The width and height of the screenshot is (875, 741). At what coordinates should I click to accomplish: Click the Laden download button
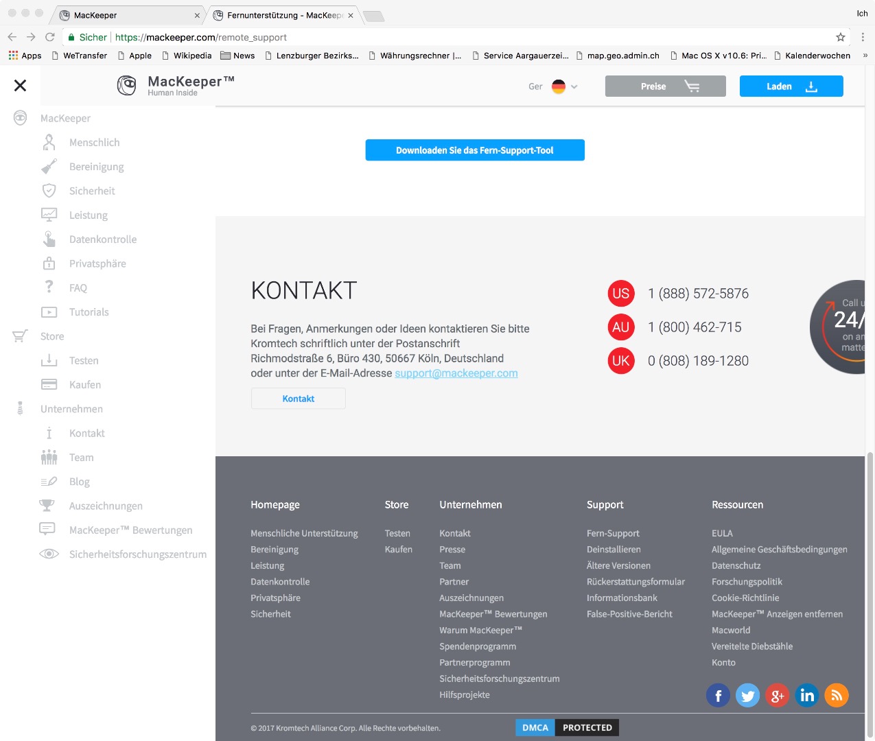point(791,86)
